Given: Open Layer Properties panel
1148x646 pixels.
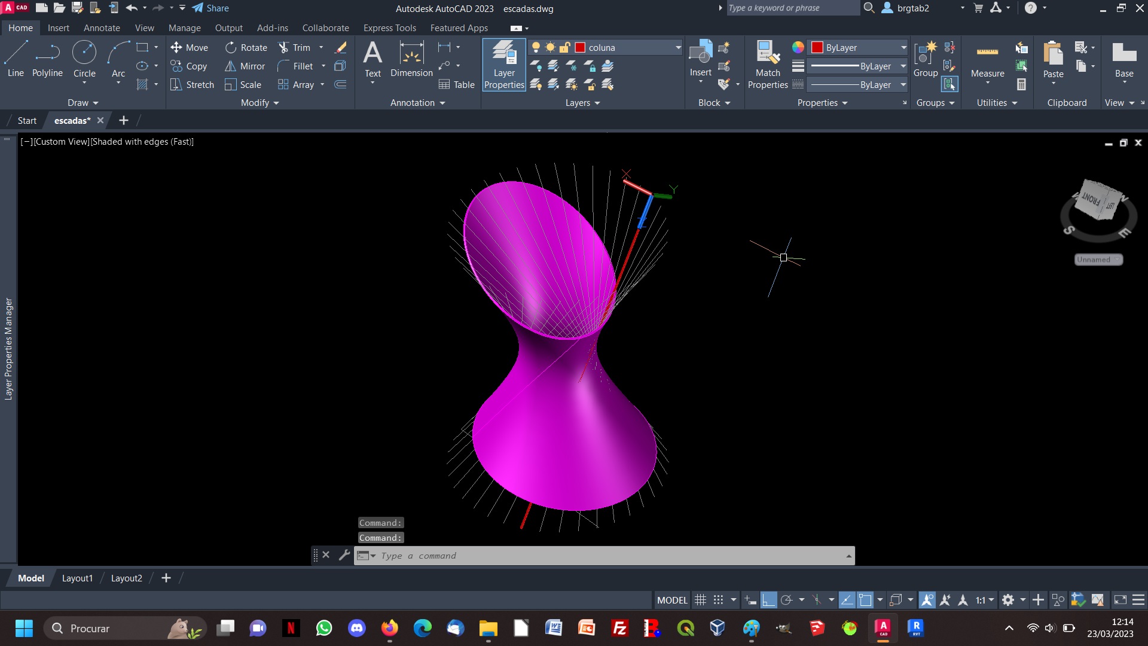Looking at the screenshot, I should point(504,65).
